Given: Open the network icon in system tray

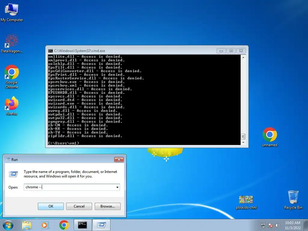Looking at the screenshot, I should (263, 225).
